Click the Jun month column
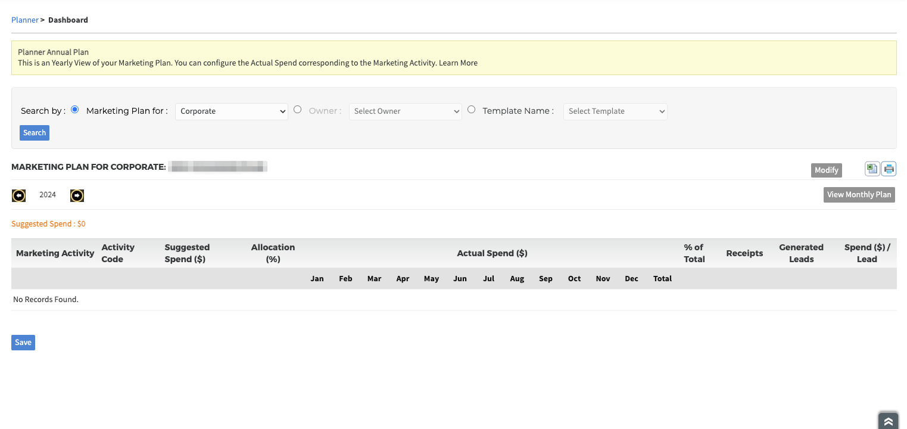This screenshot has width=907, height=429. pyautogui.click(x=460, y=279)
